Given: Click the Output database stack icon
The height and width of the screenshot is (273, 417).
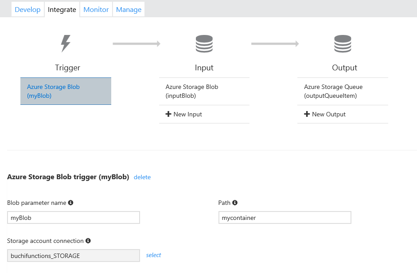Looking at the screenshot, I should coord(343,44).
